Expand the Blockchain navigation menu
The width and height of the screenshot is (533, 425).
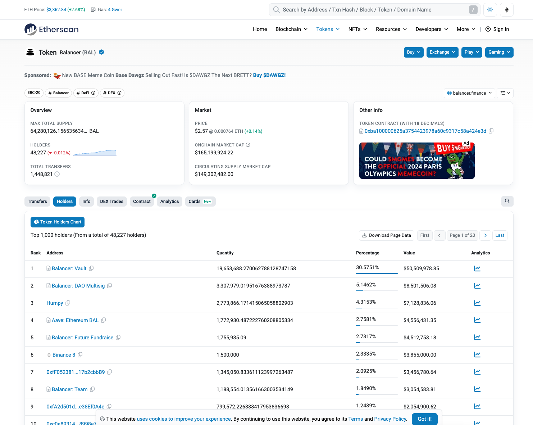pos(291,29)
